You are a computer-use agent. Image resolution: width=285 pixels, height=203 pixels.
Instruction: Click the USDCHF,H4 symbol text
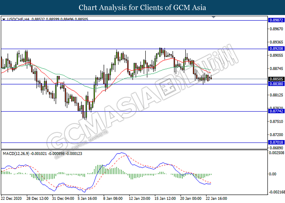coord(18,19)
